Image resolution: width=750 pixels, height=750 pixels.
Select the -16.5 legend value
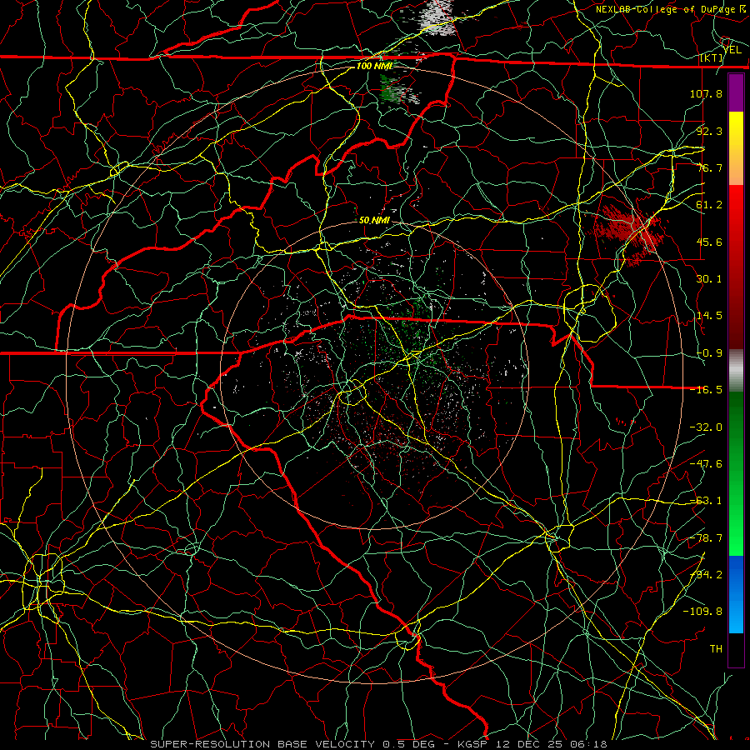[706, 390]
